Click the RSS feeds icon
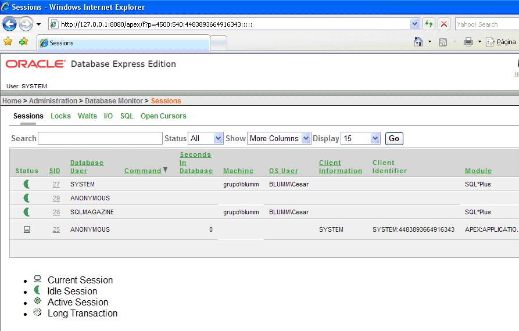This screenshot has width=519, height=331. (x=442, y=42)
